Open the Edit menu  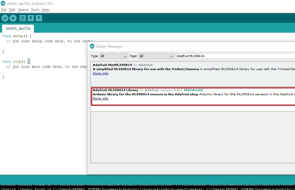12,10
